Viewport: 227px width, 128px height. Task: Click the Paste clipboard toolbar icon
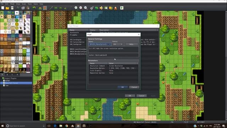click(28, 8)
